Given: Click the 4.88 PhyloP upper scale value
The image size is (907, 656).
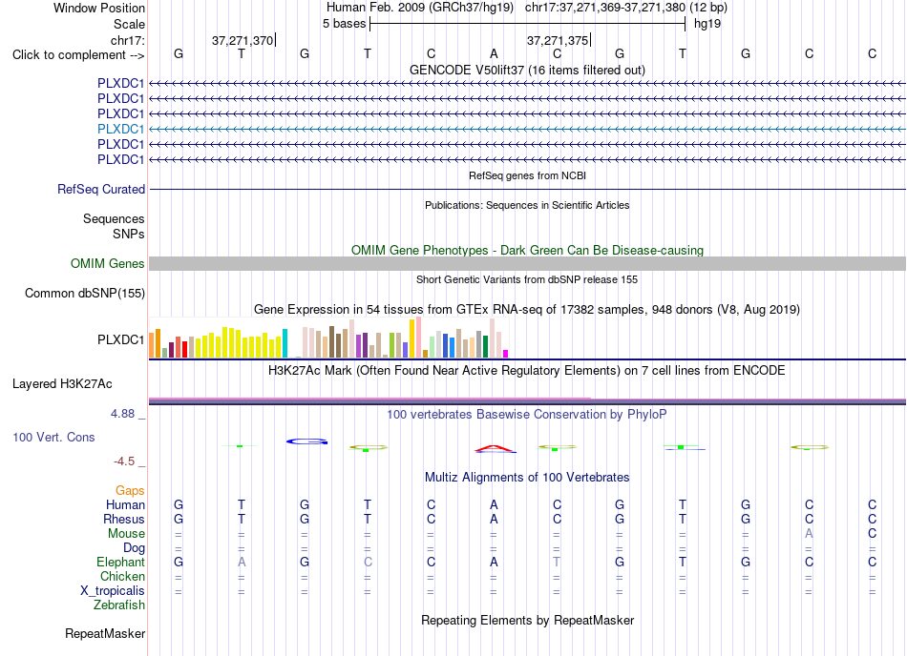Looking at the screenshot, I should pos(122,414).
